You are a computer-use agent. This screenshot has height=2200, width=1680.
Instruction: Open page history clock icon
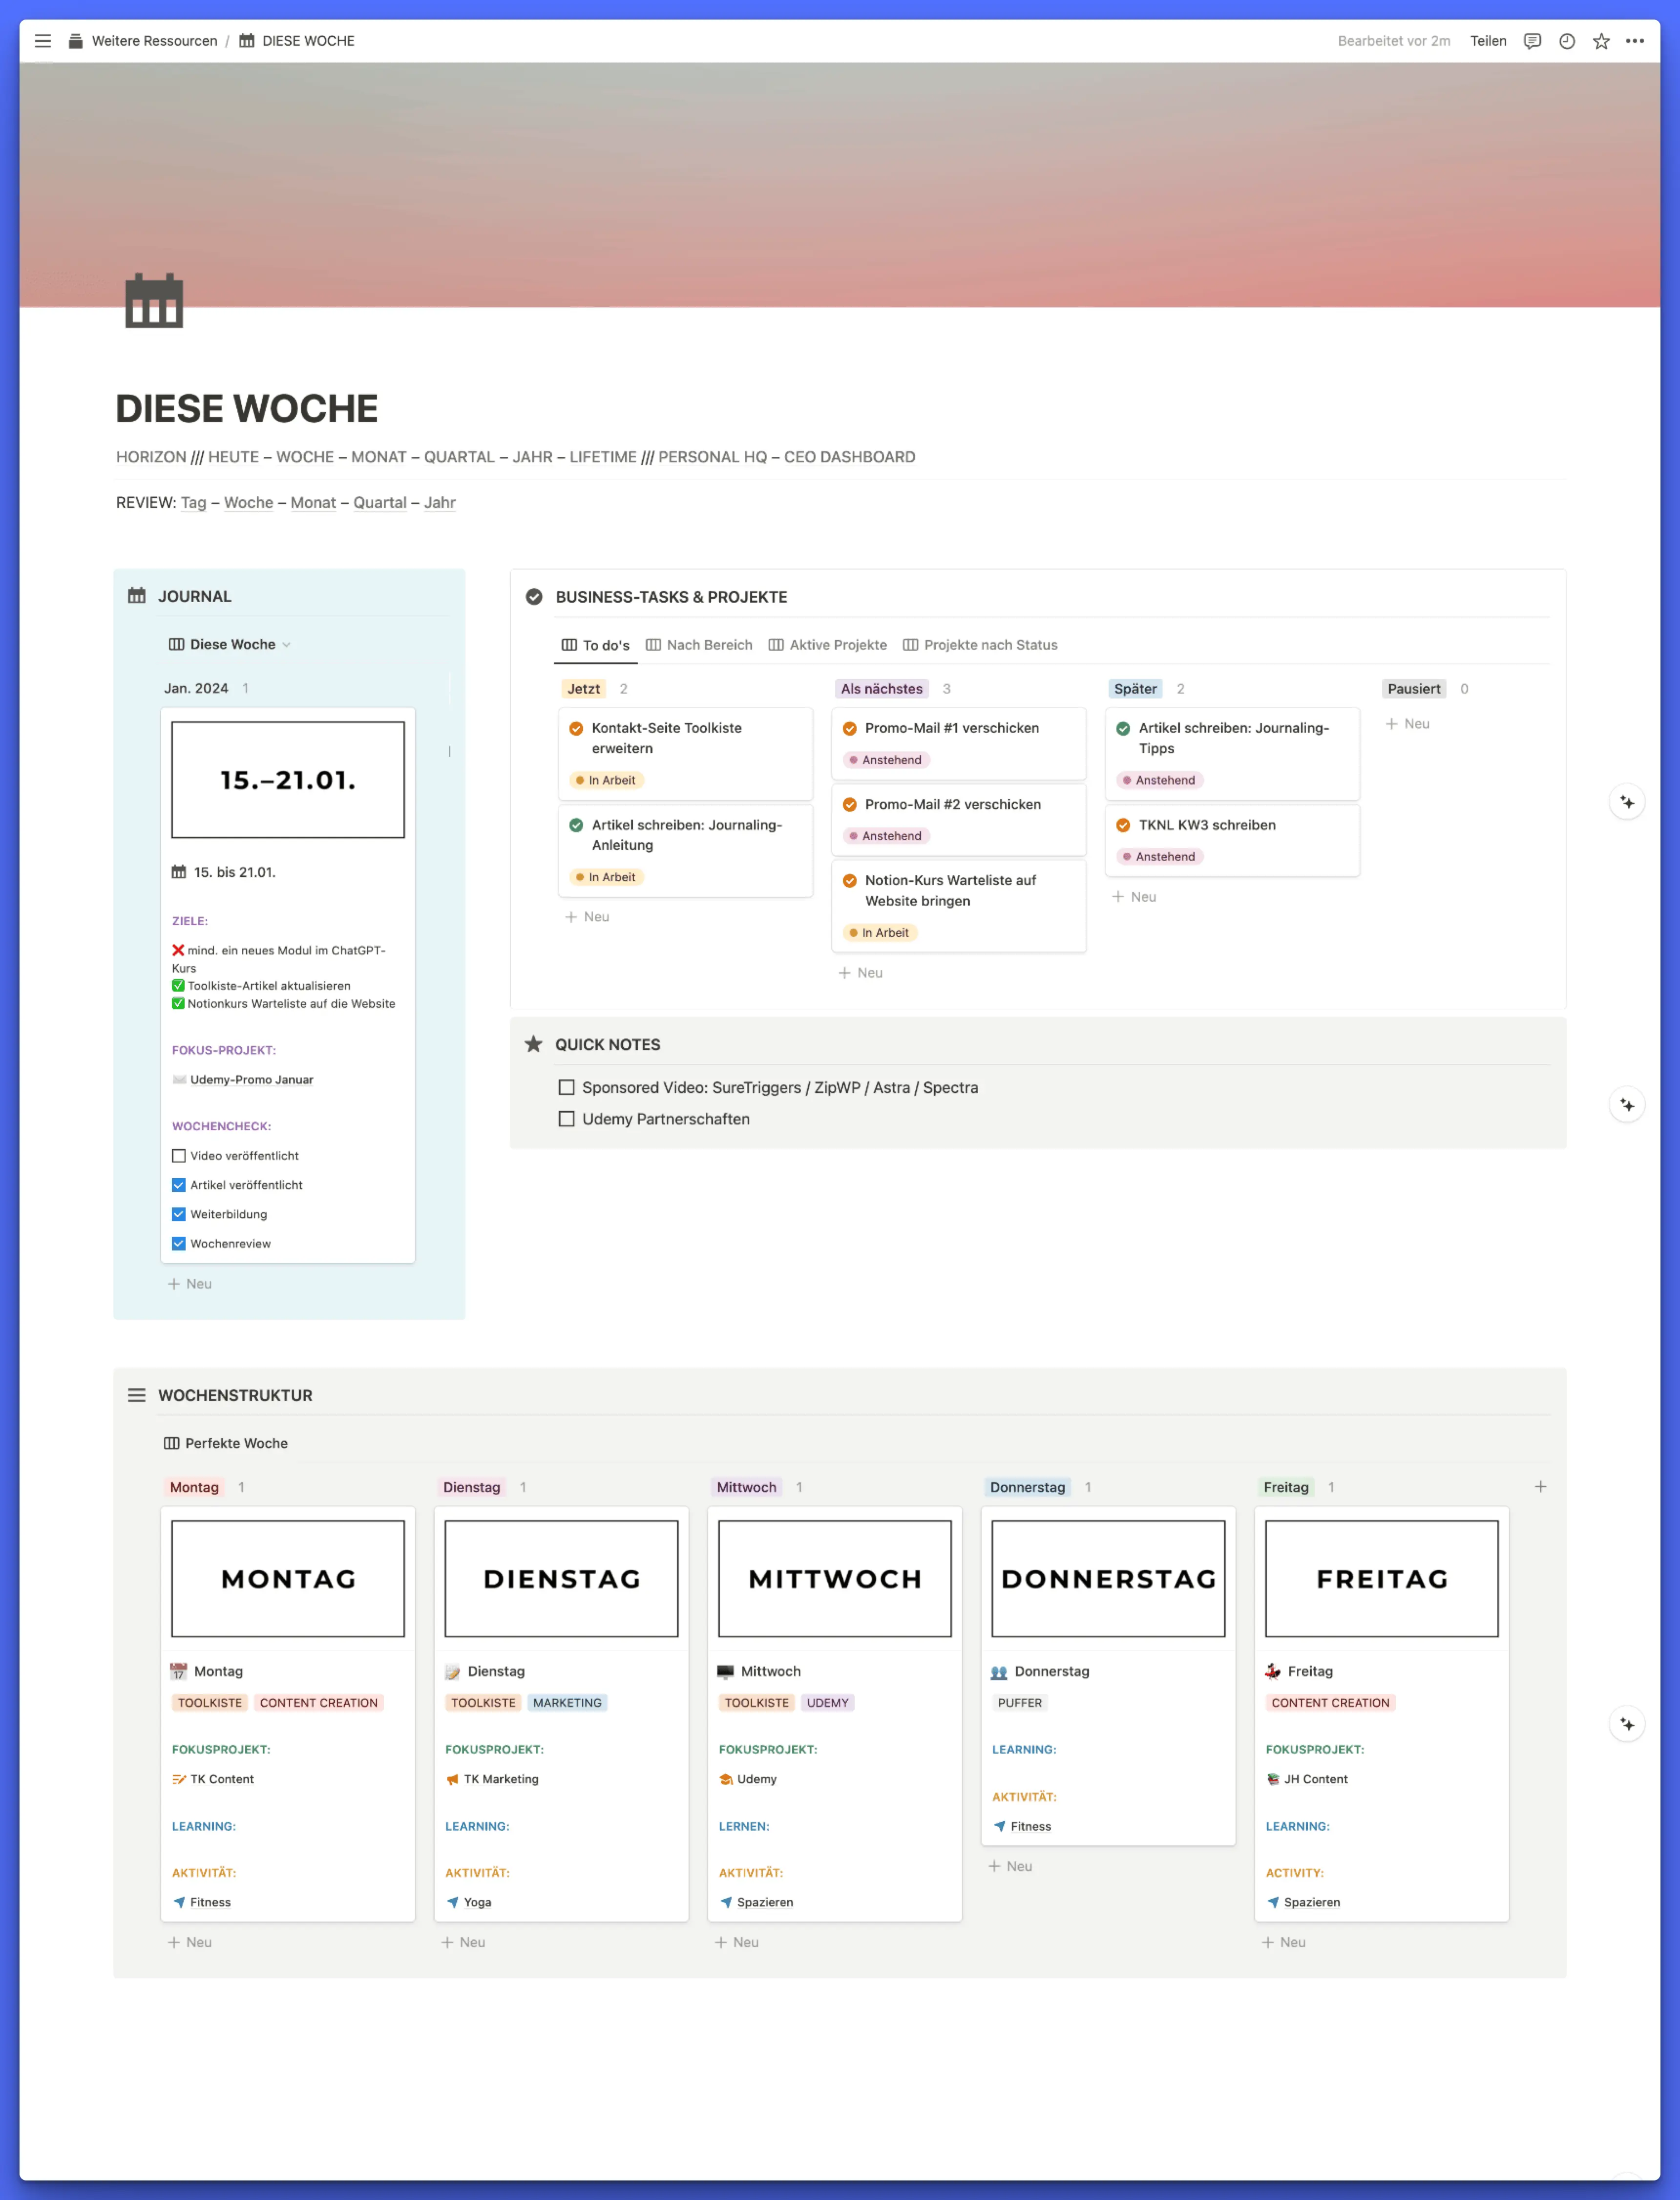(x=1567, y=41)
